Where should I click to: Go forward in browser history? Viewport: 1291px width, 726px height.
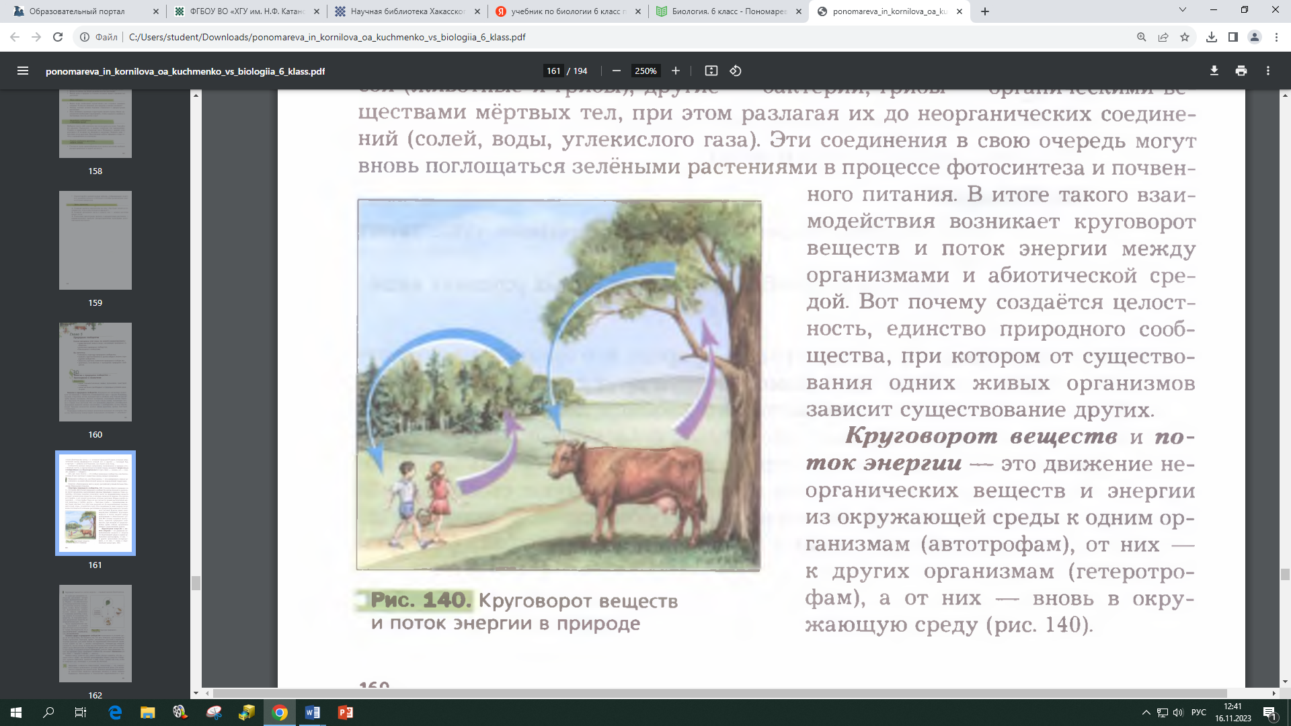36,37
